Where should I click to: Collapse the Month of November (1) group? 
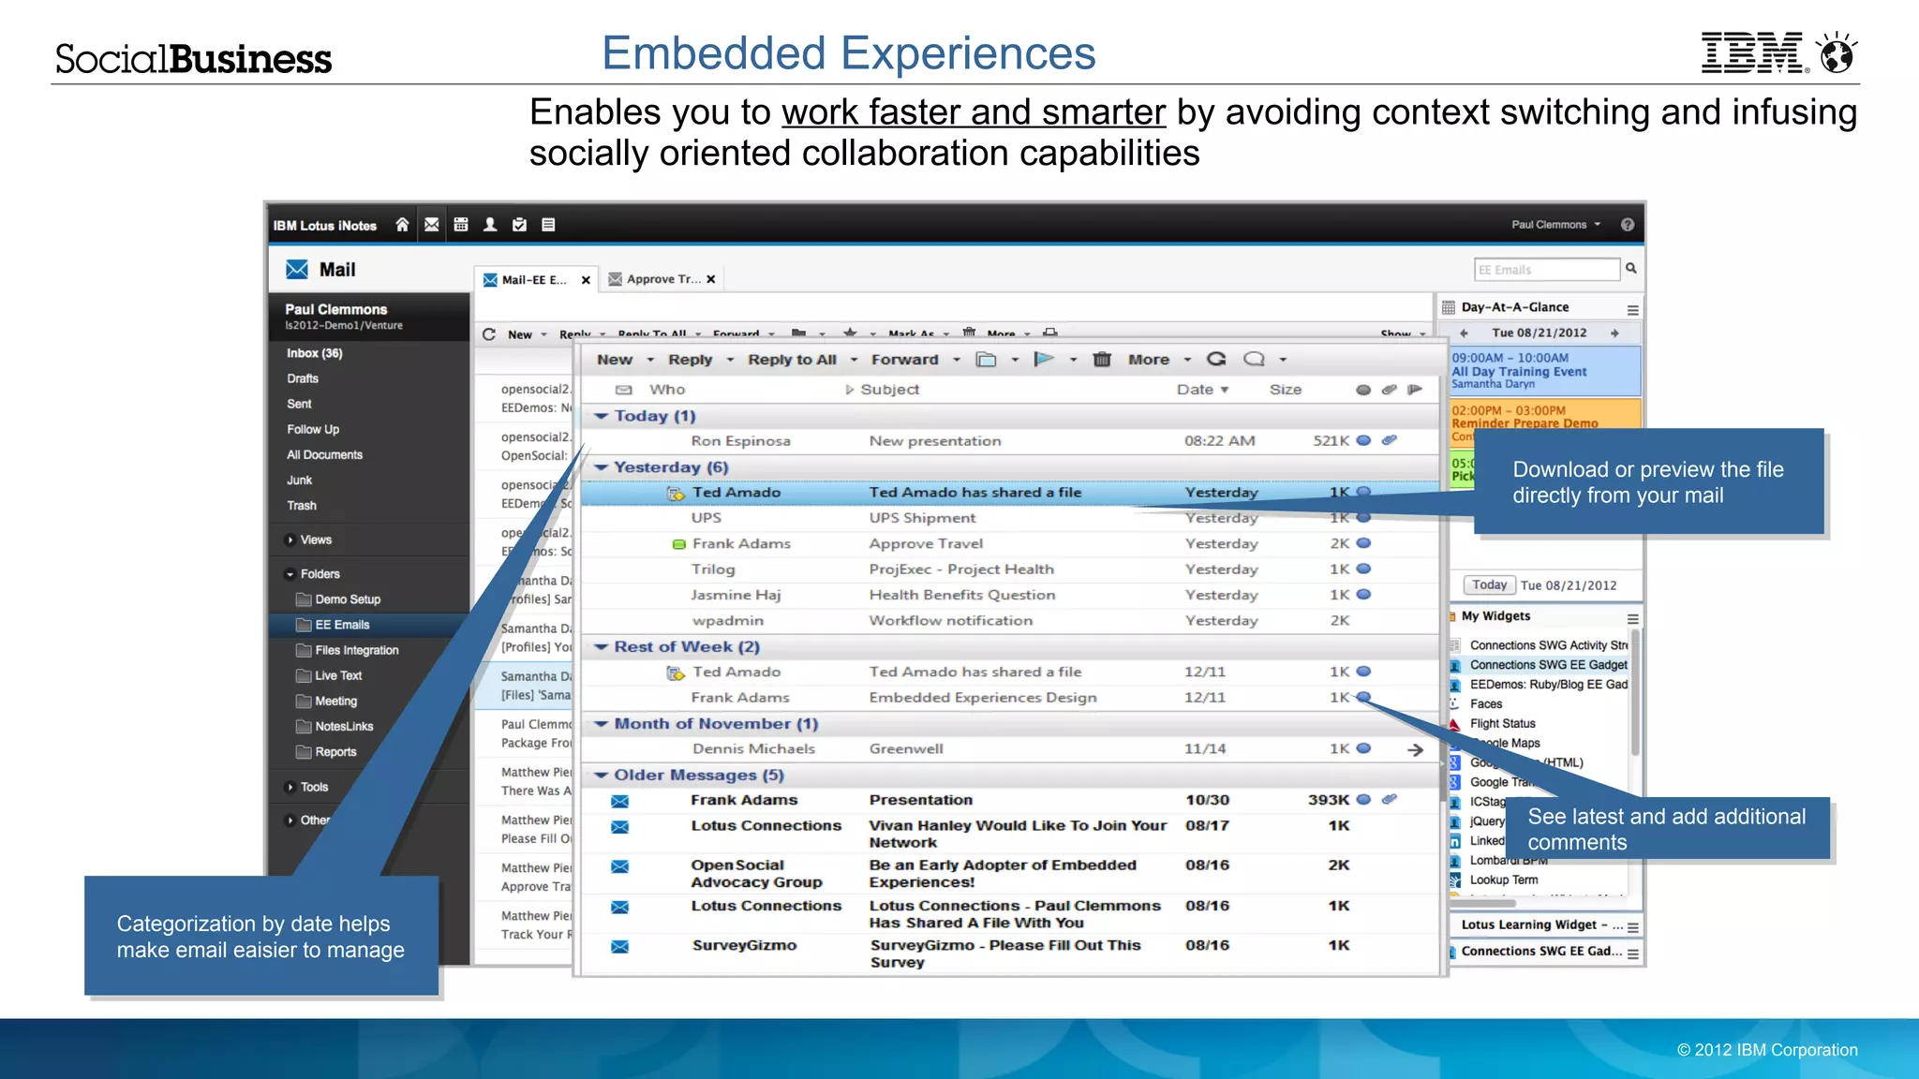click(x=601, y=723)
